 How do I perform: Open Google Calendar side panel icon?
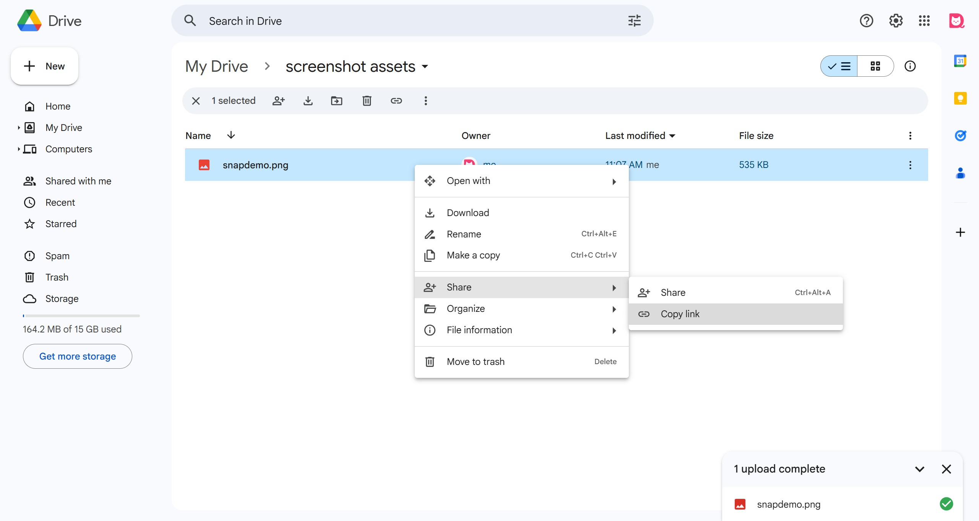(960, 61)
